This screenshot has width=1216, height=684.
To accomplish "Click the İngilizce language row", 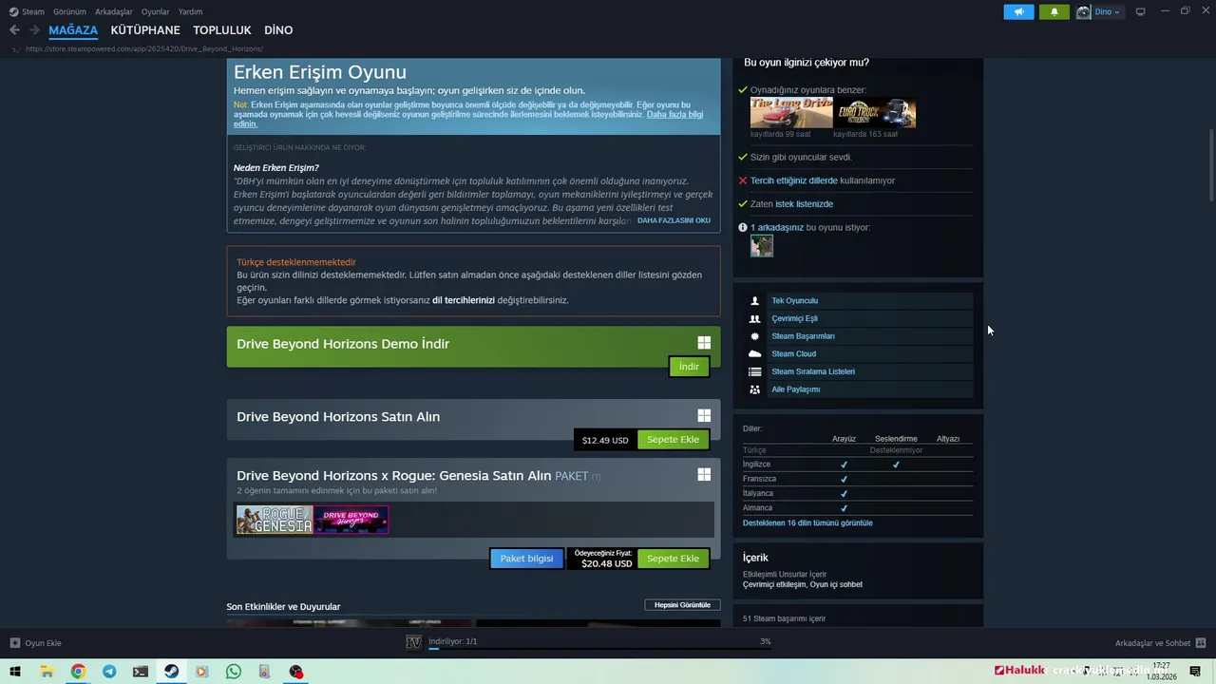I will pyautogui.click(x=858, y=465).
